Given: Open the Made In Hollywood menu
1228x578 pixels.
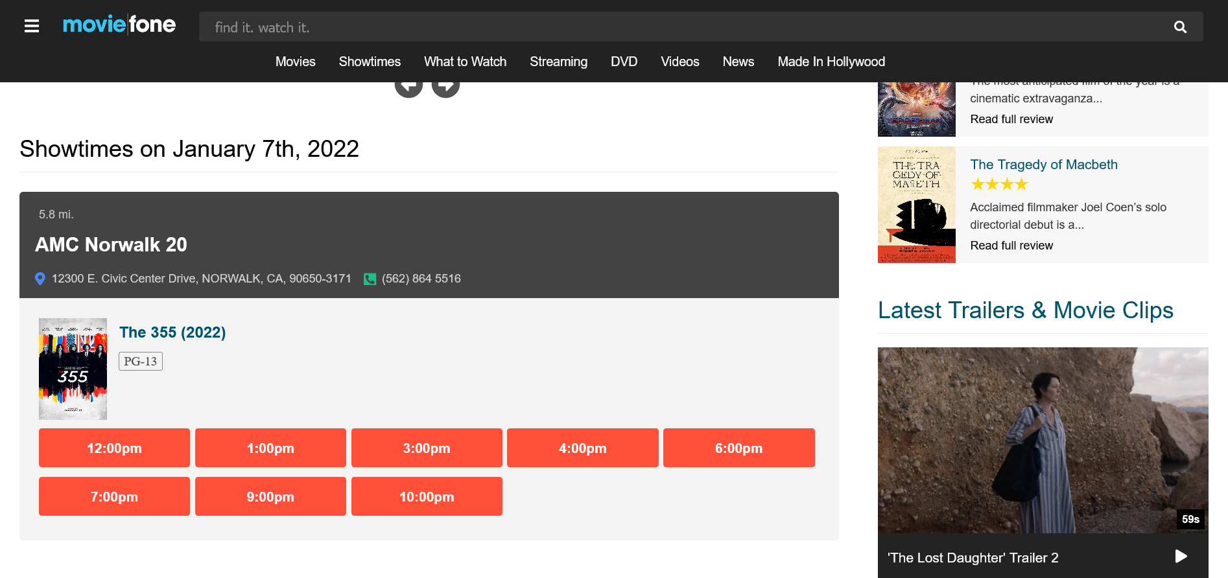Looking at the screenshot, I should (x=831, y=62).
